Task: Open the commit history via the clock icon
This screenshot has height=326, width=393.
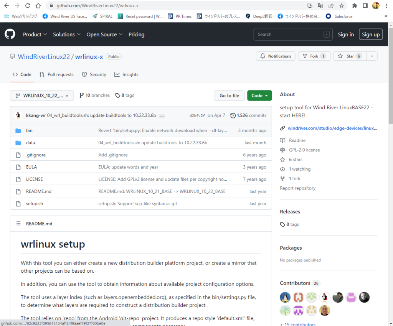Action: (x=233, y=115)
